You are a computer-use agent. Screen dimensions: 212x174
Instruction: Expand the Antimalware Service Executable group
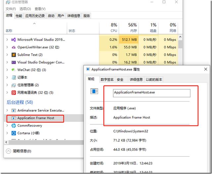pyautogui.click(x=7, y=110)
